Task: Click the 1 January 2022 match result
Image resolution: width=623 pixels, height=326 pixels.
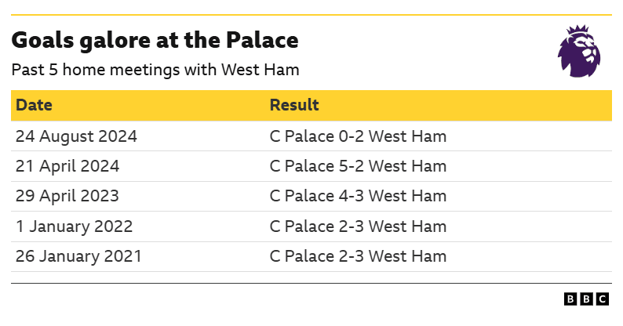Action: (358, 226)
